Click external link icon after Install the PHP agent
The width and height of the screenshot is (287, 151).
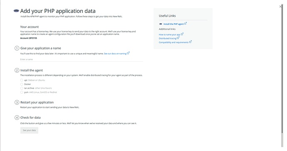(x=186, y=23)
